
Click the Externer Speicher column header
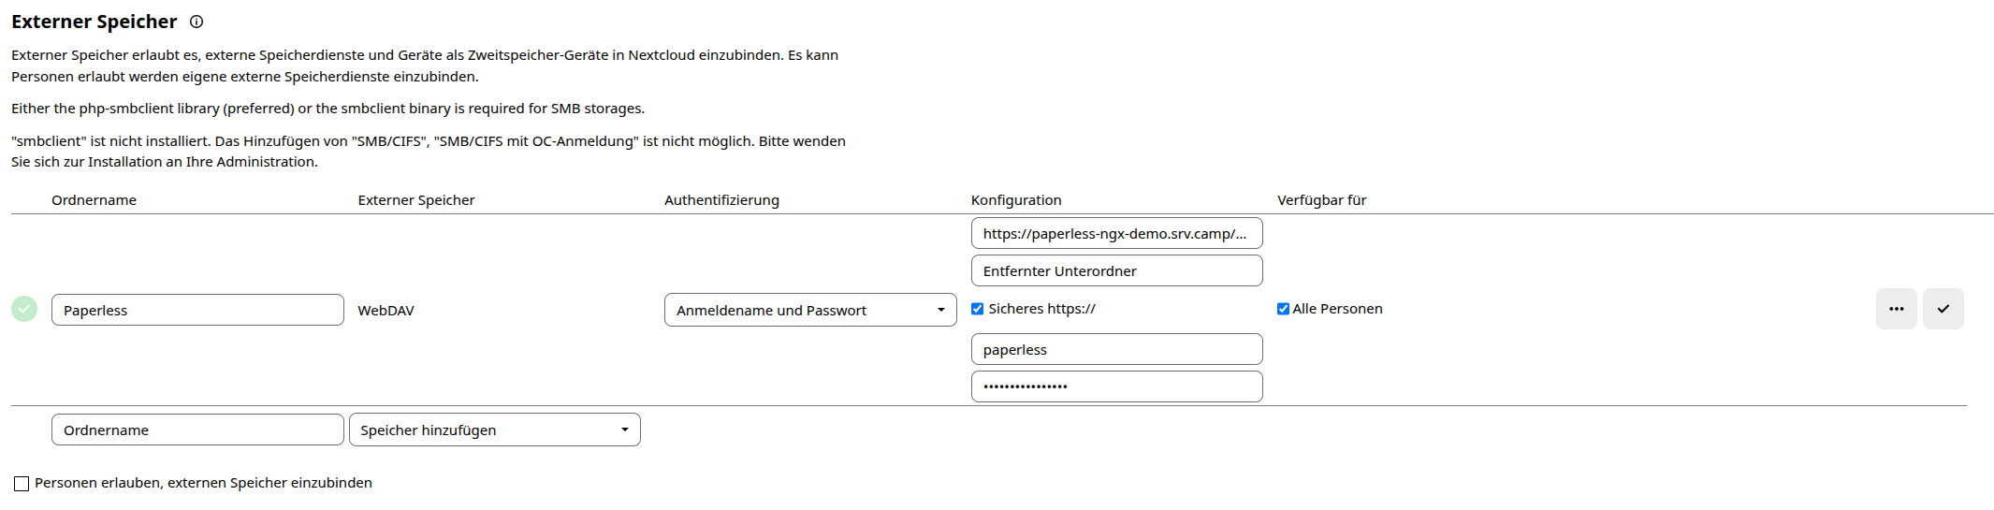pos(416,200)
